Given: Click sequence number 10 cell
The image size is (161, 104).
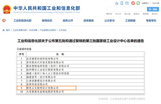Looking at the screenshot, I should (22, 92).
